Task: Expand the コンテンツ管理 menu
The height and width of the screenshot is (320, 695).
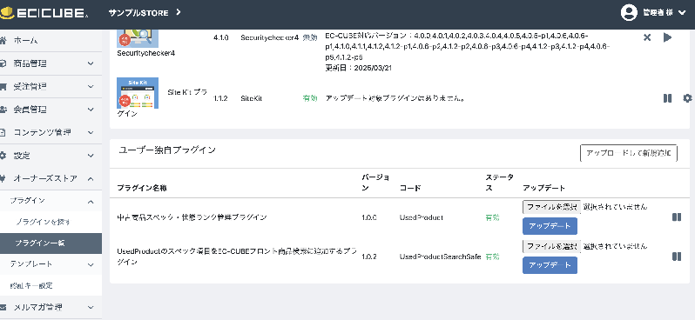Action: 51,132
